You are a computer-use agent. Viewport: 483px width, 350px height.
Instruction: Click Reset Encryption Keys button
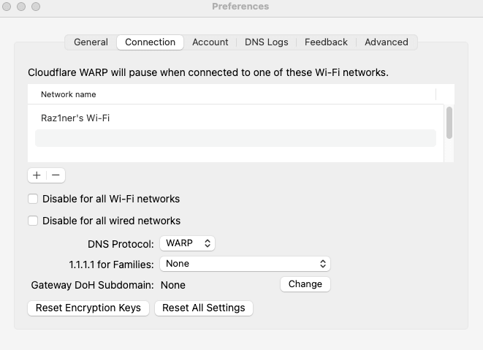[88, 308]
